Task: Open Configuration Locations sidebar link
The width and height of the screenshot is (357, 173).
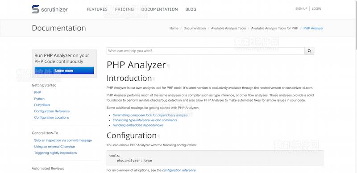Action: pyautogui.click(x=51, y=117)
